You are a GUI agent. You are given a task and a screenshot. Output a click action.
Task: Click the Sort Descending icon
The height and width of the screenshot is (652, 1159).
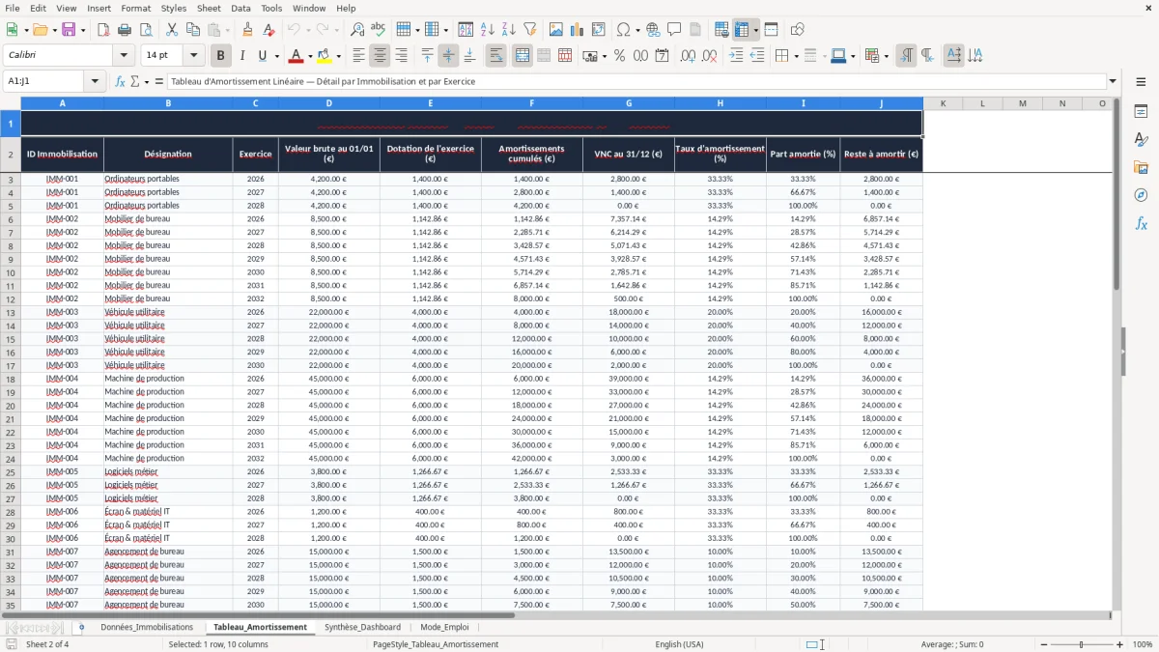coord(508,30)
